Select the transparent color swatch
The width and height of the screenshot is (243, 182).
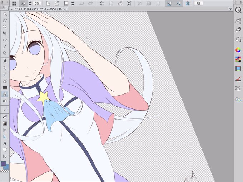click(x=5, y=171)
